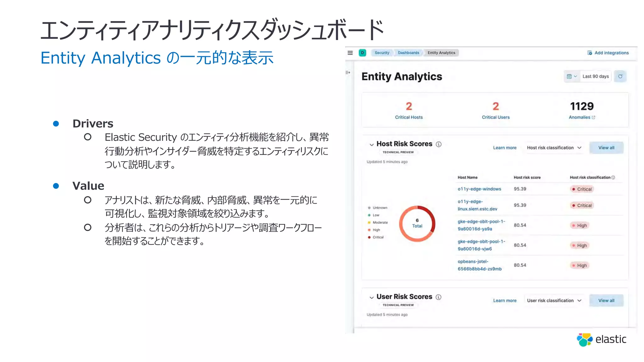Click Learn more in User Risk Scores

coord(505,300)
